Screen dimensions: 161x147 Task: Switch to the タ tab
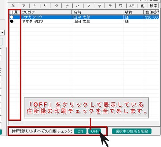pyautogui.click(x=56, y=6)
